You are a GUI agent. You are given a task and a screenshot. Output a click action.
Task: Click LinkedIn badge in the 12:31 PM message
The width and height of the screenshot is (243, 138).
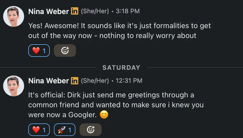click(75, 81)
